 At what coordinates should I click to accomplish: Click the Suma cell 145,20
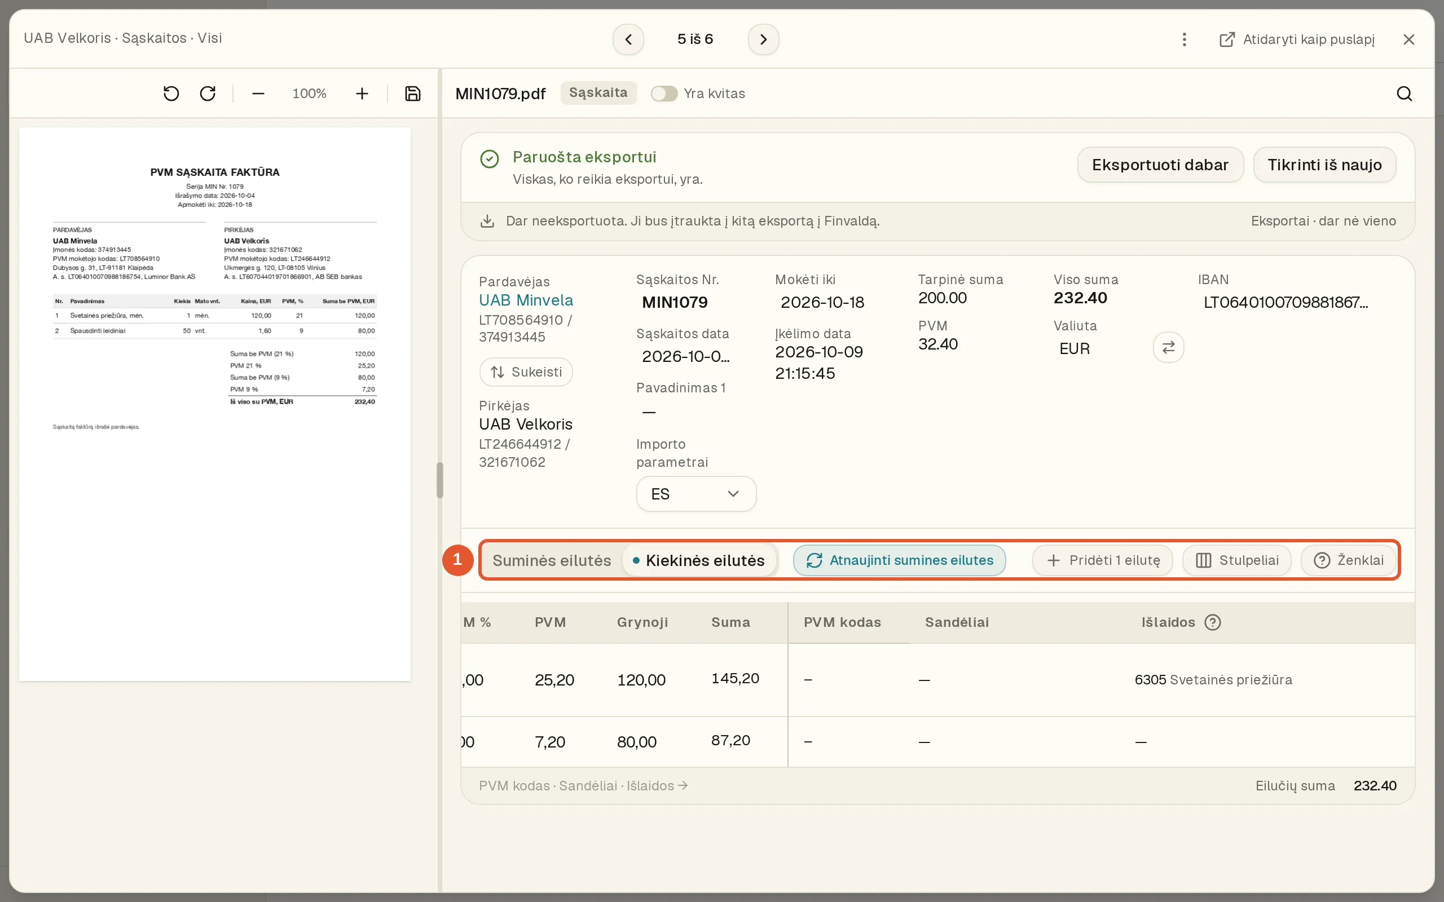[x=735, y=678]
